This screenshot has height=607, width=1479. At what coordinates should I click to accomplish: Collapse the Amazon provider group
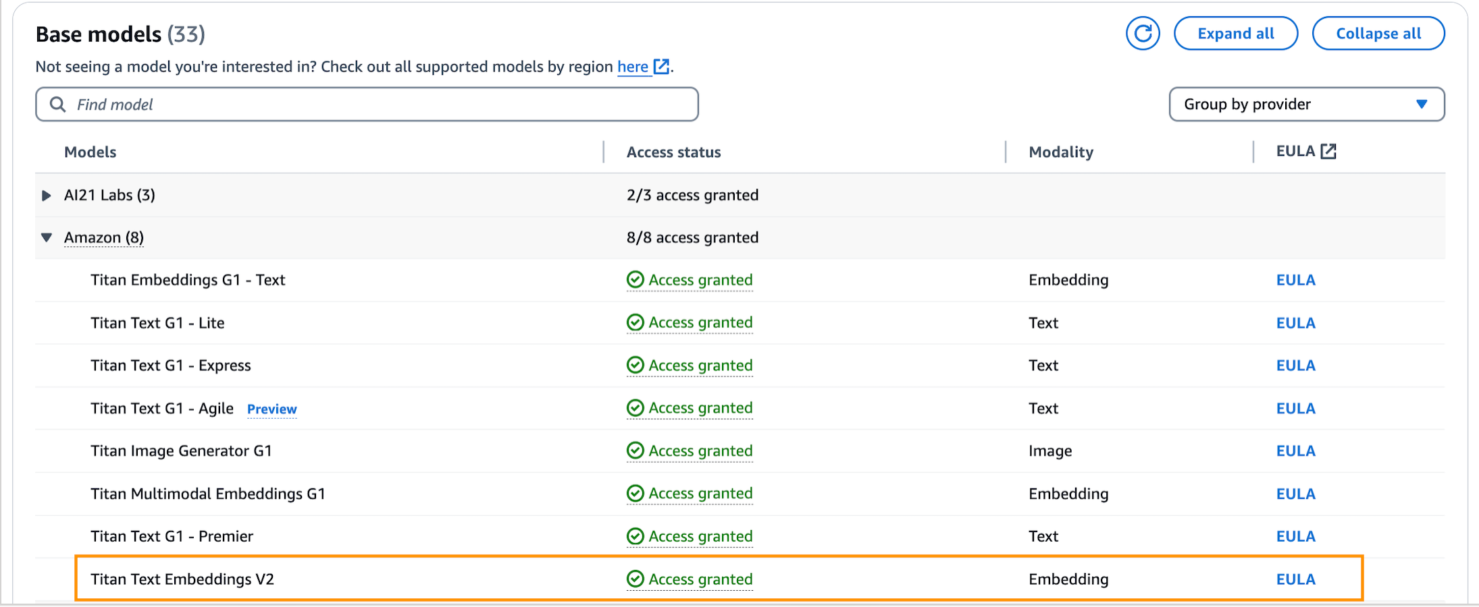47,237
